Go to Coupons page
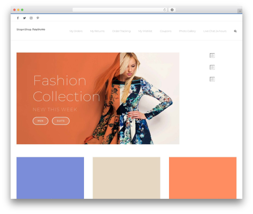Viewport: 253px width, 214px height. tap(165, 31)
